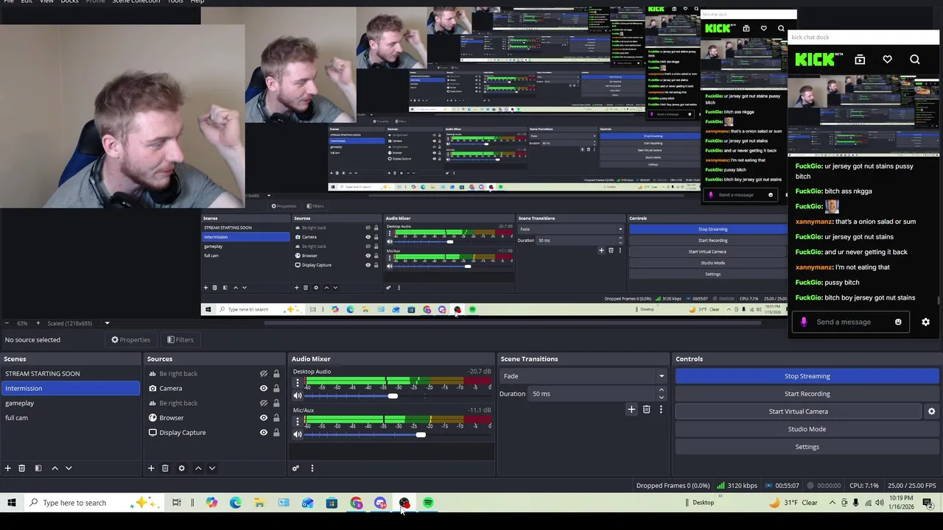Select the full cam scene
The height and width of the screenshot is (530, 943).
click(70, 418)
